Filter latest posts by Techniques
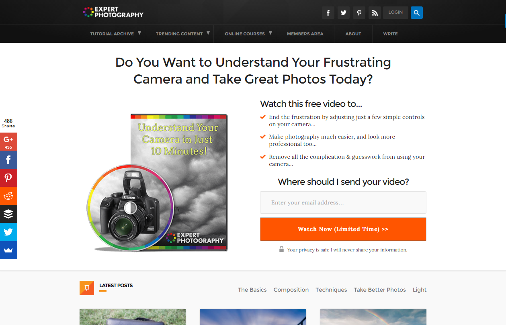This screenshot has height=325, width=506. (x=331, y=290)
